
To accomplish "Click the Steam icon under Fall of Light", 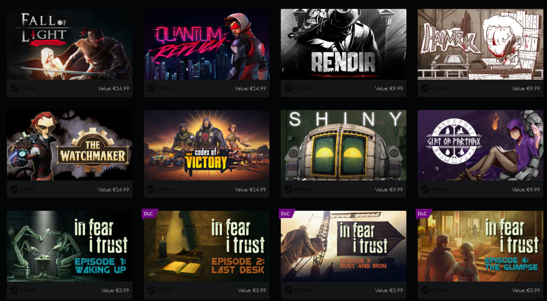I will pyautogui.click(x=14, y=88).
